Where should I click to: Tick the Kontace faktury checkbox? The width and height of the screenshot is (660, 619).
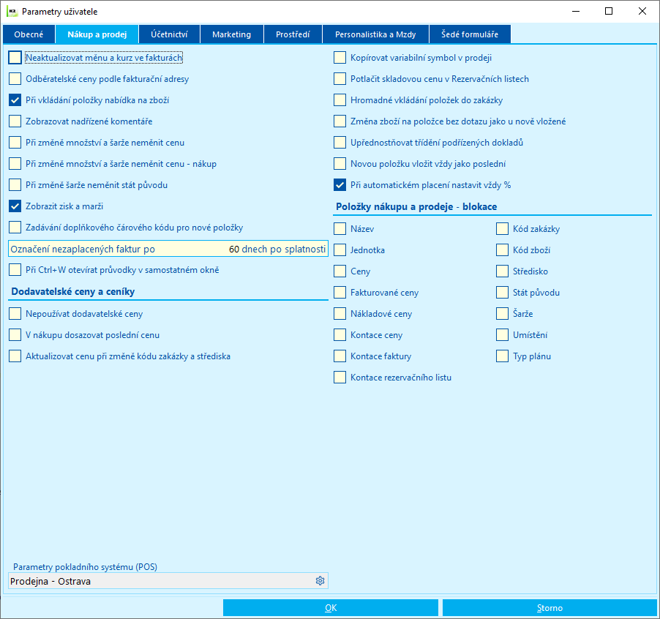point(340,356)
